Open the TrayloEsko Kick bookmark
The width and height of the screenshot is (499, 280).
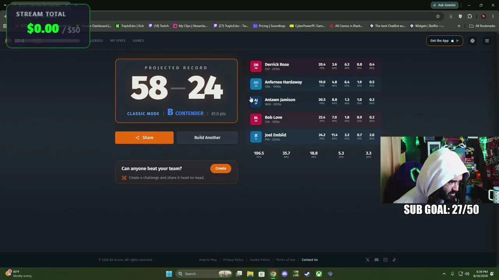(130, 26)
